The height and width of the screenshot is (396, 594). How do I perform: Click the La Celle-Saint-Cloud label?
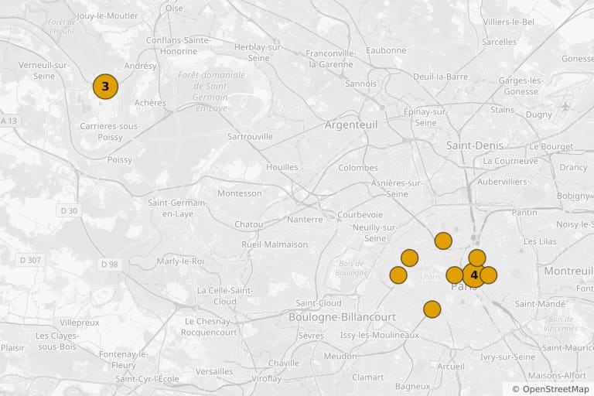coord(224,296)
